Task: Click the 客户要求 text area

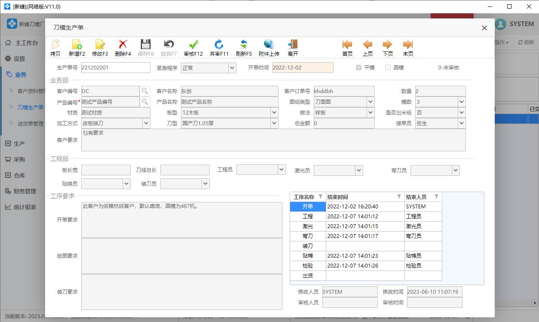Action: click(x=273, y=140)
